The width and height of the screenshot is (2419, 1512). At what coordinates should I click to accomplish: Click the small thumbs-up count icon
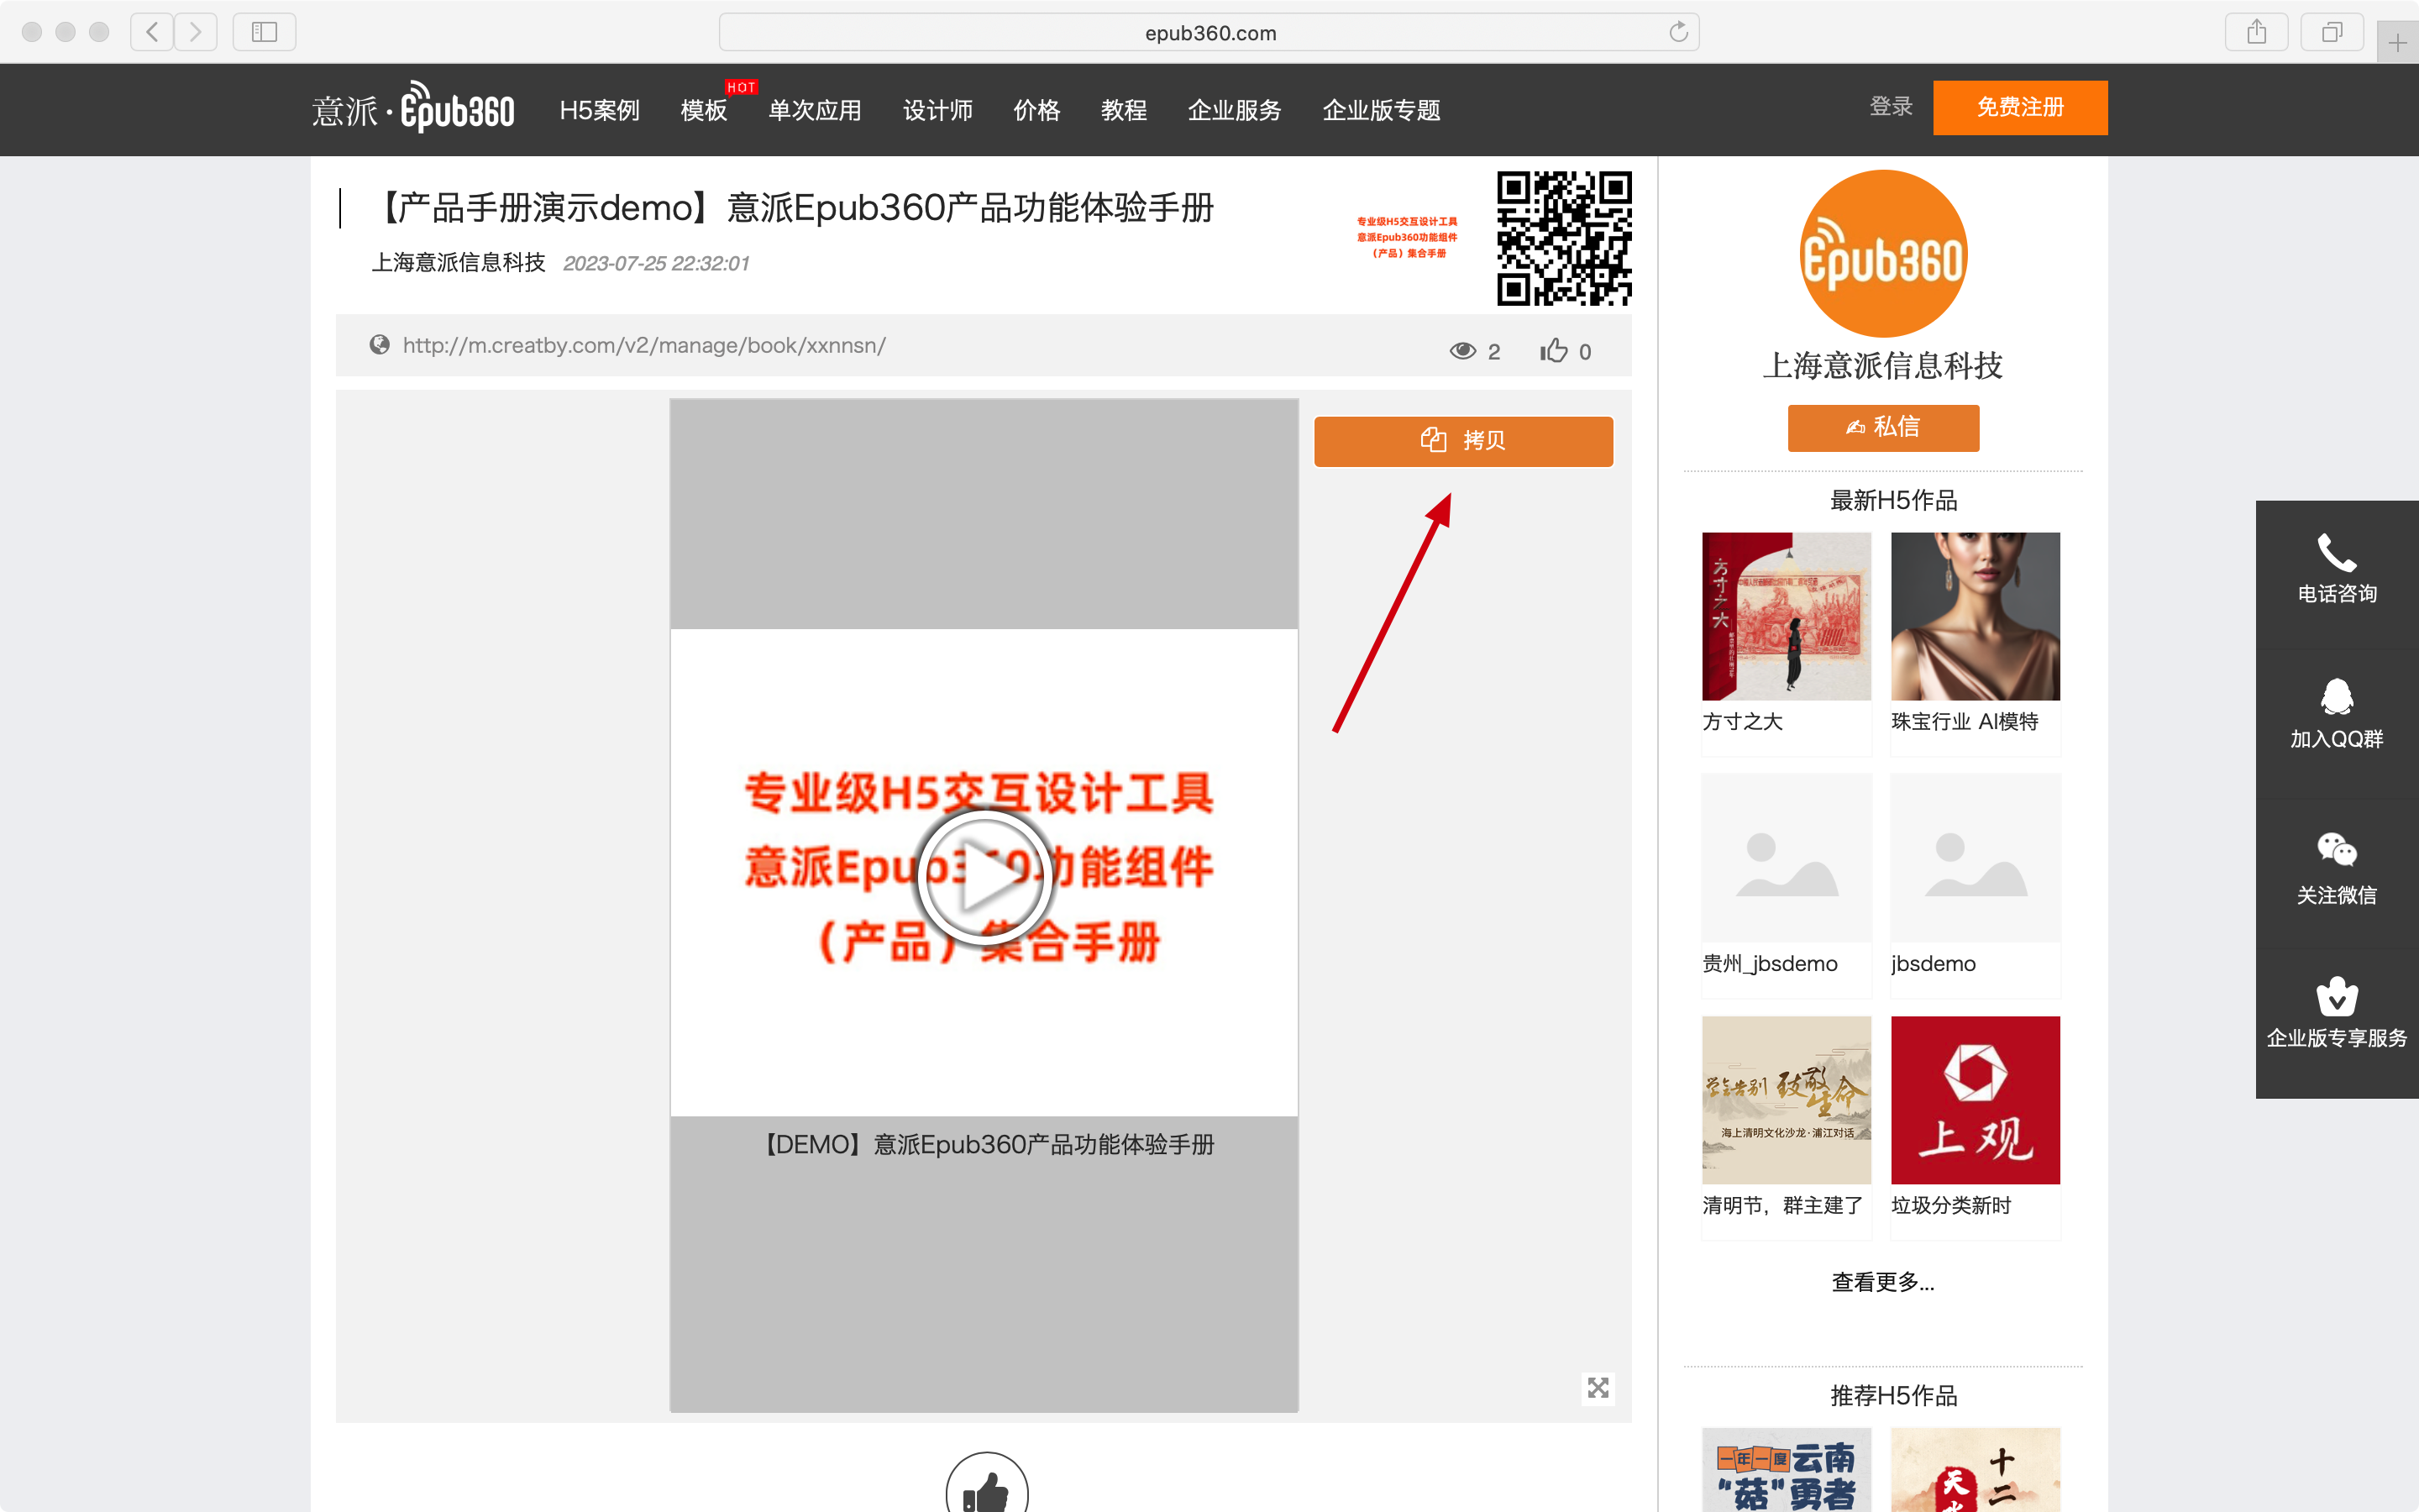click(x=1553, y=350)
